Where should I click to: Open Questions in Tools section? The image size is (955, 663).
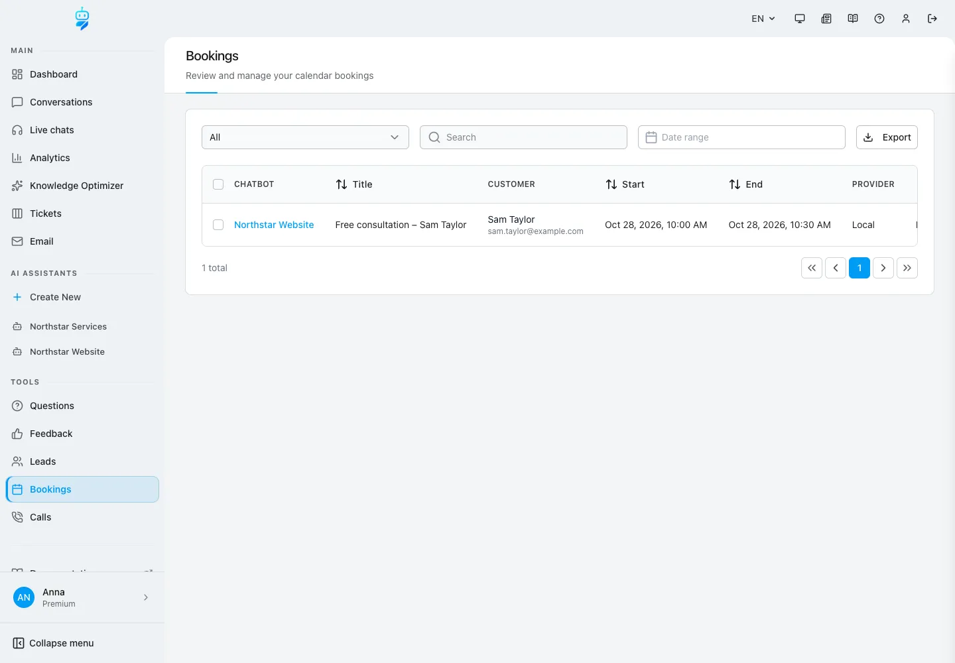82,406
